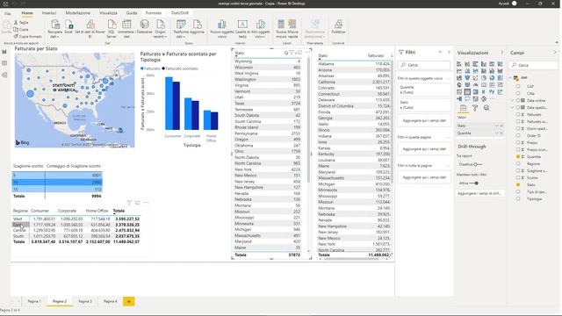562x316 pixels.
Task: Select the stacked bar chart visualization
Action: tap(459, 64)
